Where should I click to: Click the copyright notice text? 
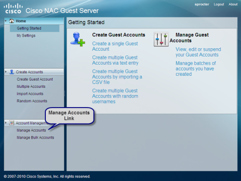[x=47, y=177]
